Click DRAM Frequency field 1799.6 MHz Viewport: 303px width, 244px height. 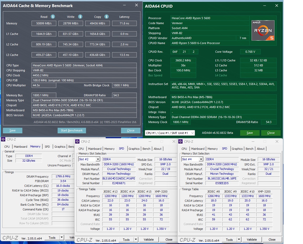pos(63,176)
